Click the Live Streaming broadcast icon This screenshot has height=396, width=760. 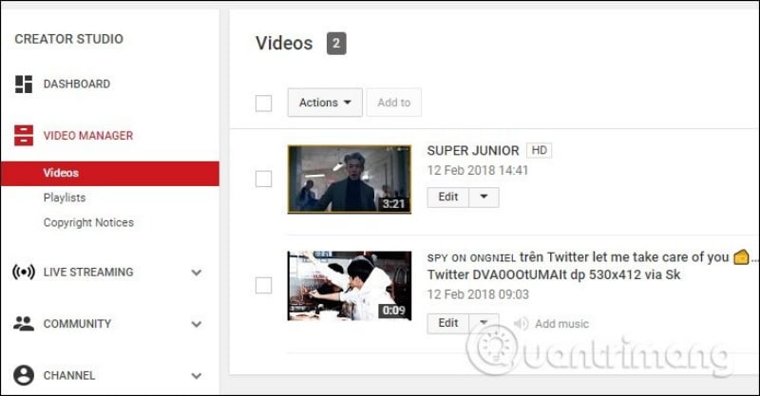24,273
